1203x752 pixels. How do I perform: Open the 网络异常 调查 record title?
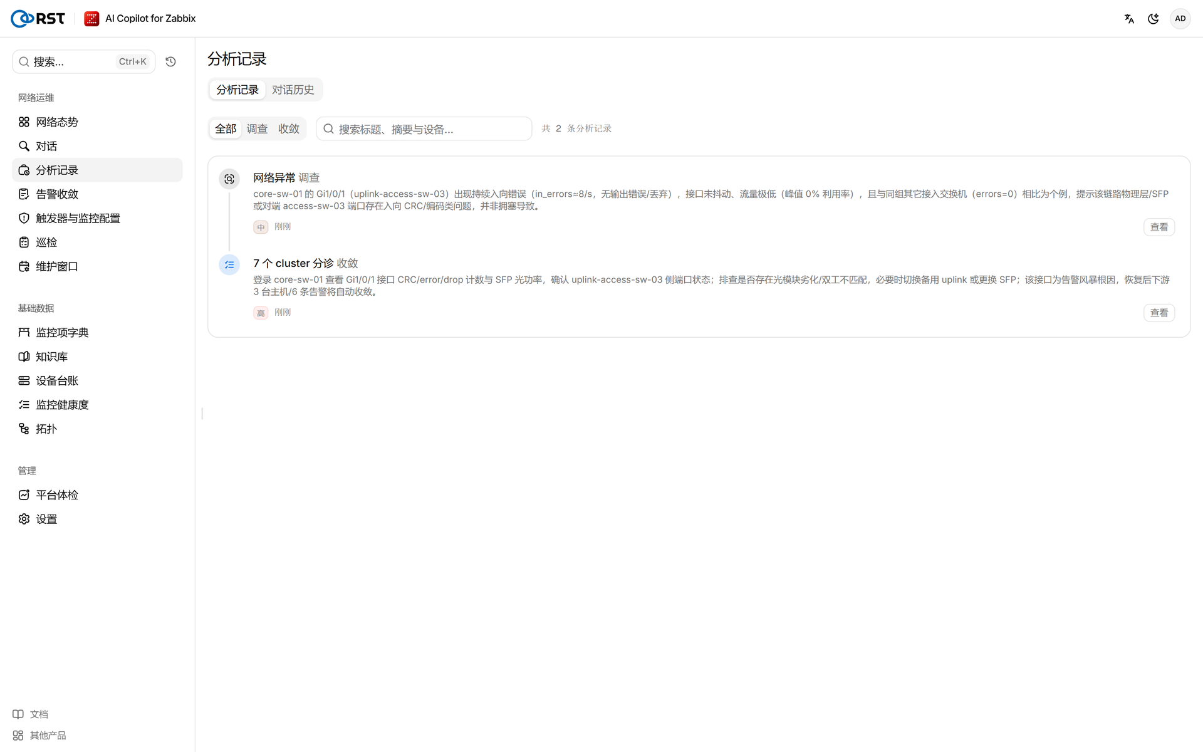286,178
